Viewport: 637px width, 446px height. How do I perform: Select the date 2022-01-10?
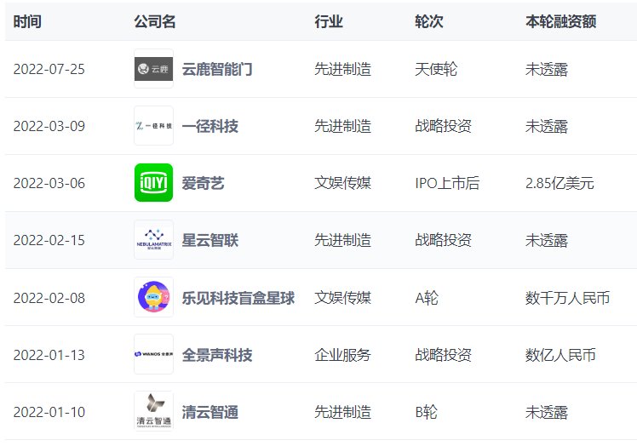(x=49, y=412)
